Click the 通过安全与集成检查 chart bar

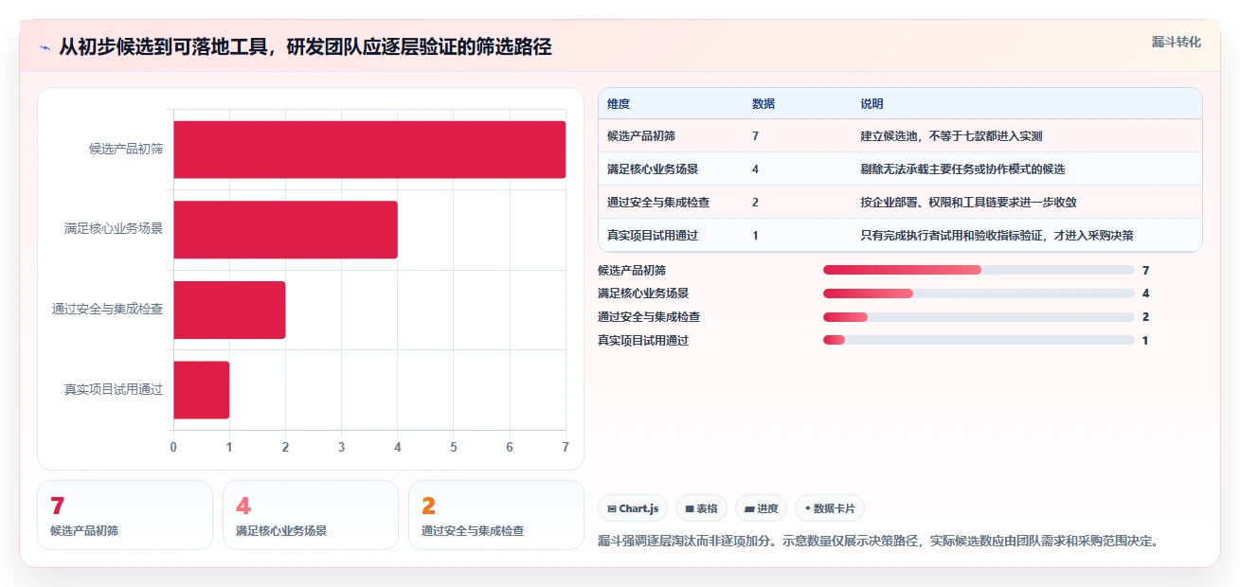pos(229,310)
